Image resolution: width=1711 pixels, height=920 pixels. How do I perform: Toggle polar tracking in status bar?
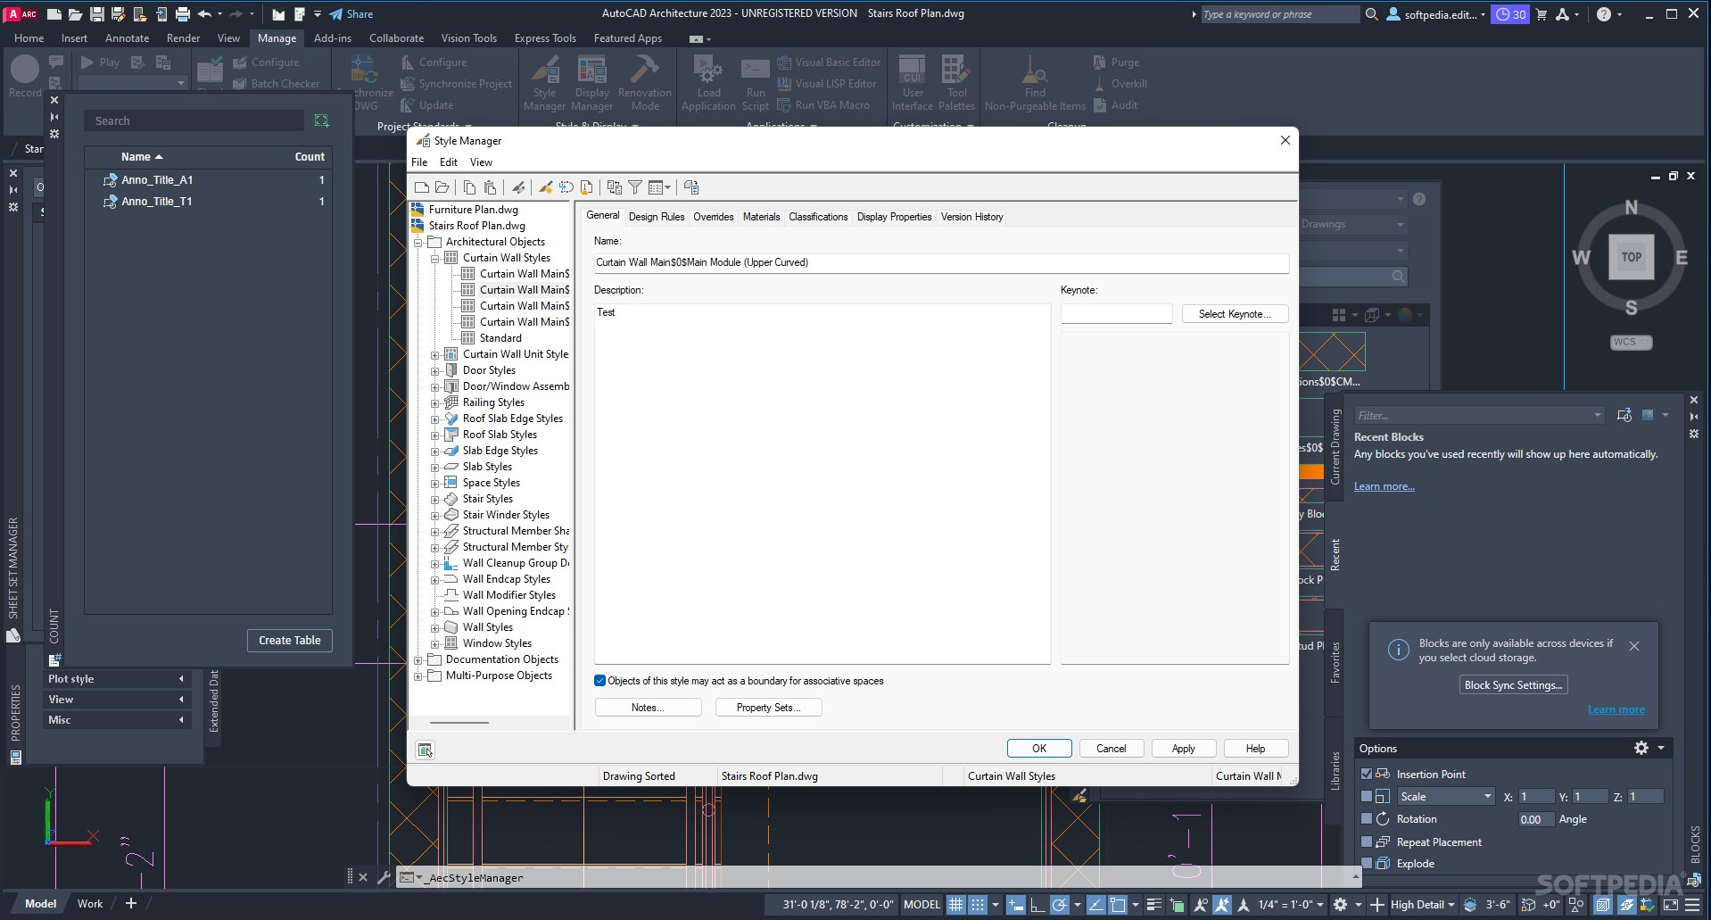1059,904
